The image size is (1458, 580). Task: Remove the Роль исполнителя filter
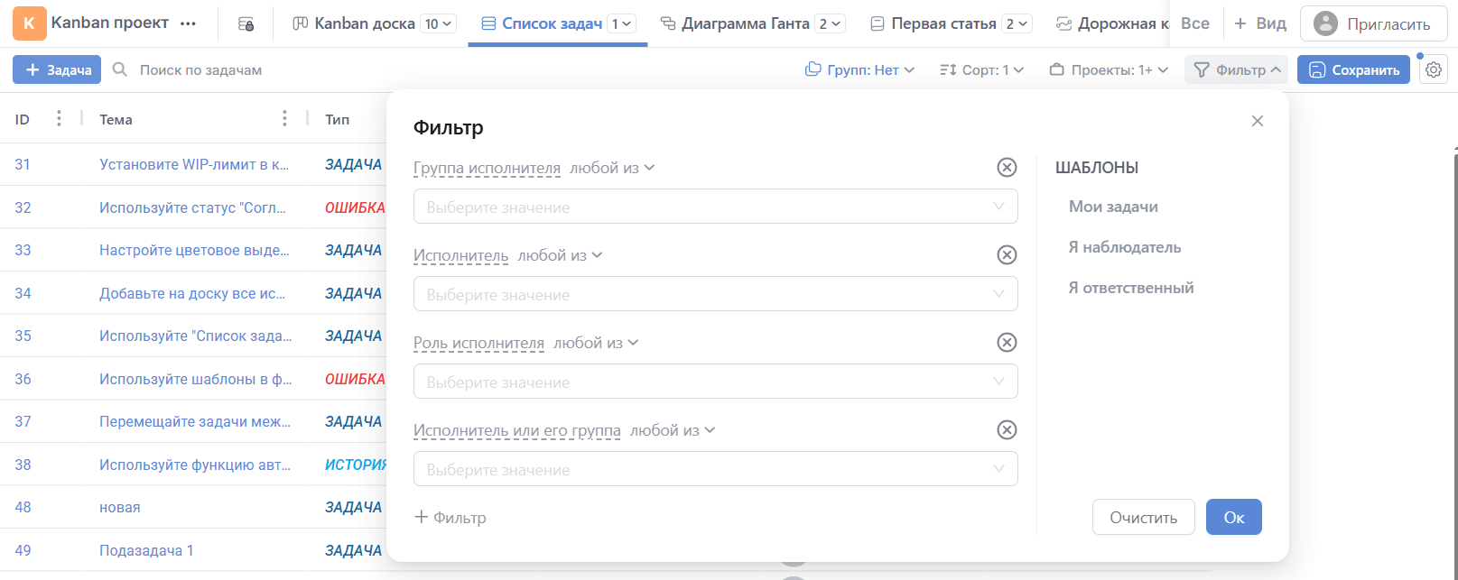tap(1007, 343)
